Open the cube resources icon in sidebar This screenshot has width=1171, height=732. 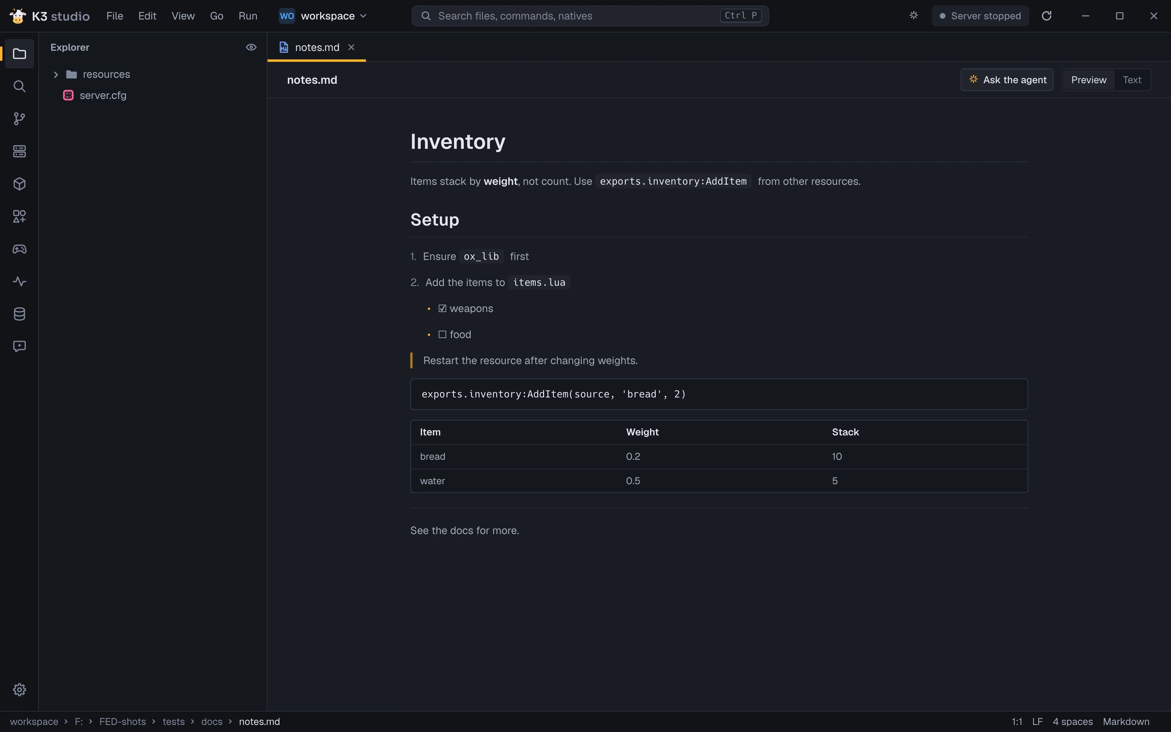click(19, 184)
